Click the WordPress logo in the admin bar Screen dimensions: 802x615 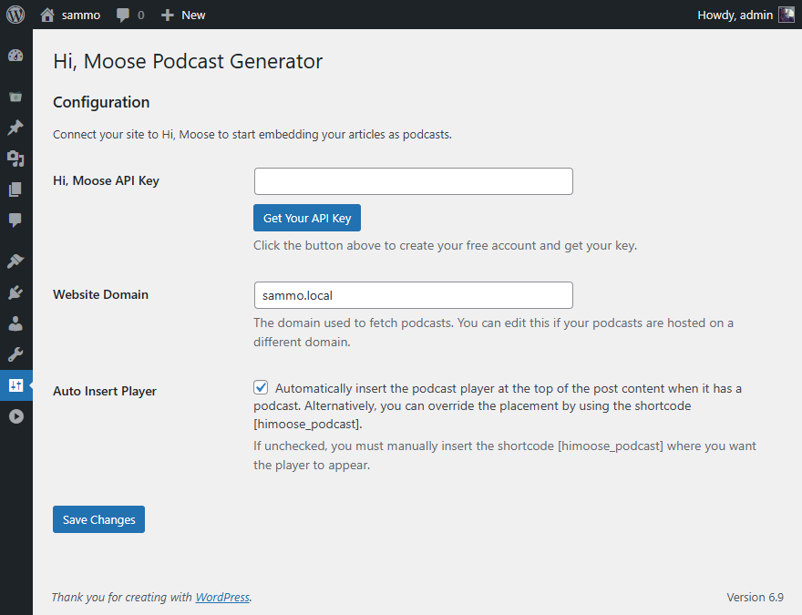tap(14, 14)
